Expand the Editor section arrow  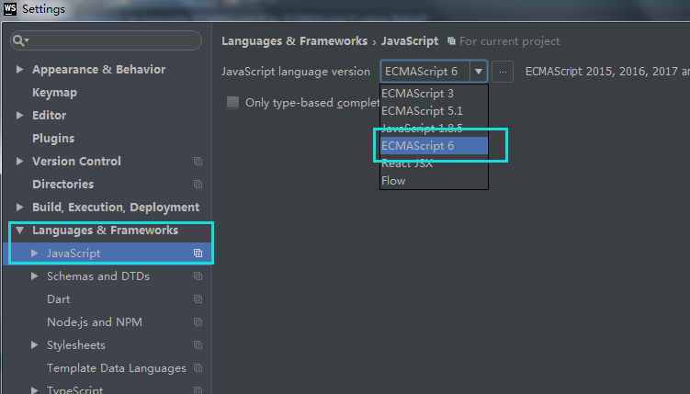tap(20, 115)
